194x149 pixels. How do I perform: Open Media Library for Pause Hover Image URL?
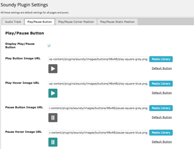161,132
